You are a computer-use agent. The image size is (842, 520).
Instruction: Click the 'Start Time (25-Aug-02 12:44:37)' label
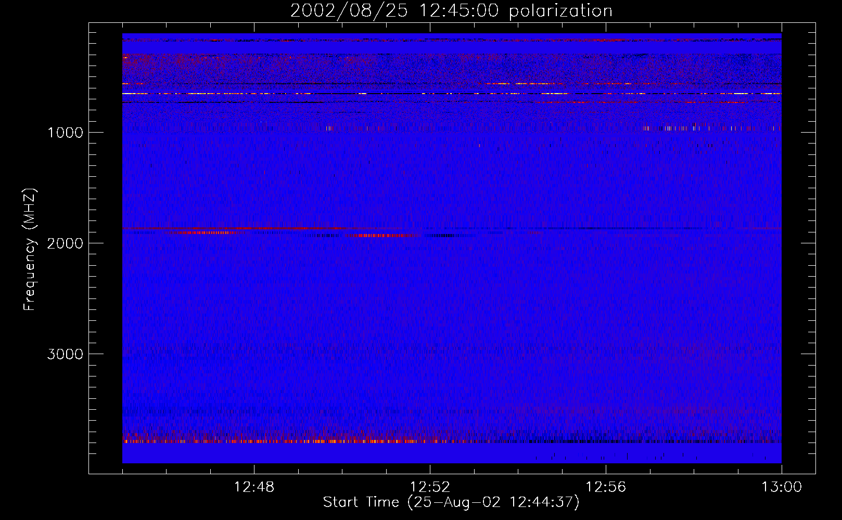coord(451,502)
